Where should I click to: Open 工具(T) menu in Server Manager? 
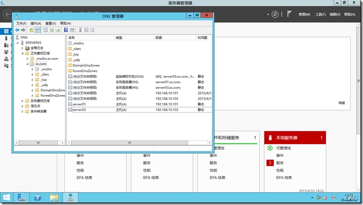point(321,14)
